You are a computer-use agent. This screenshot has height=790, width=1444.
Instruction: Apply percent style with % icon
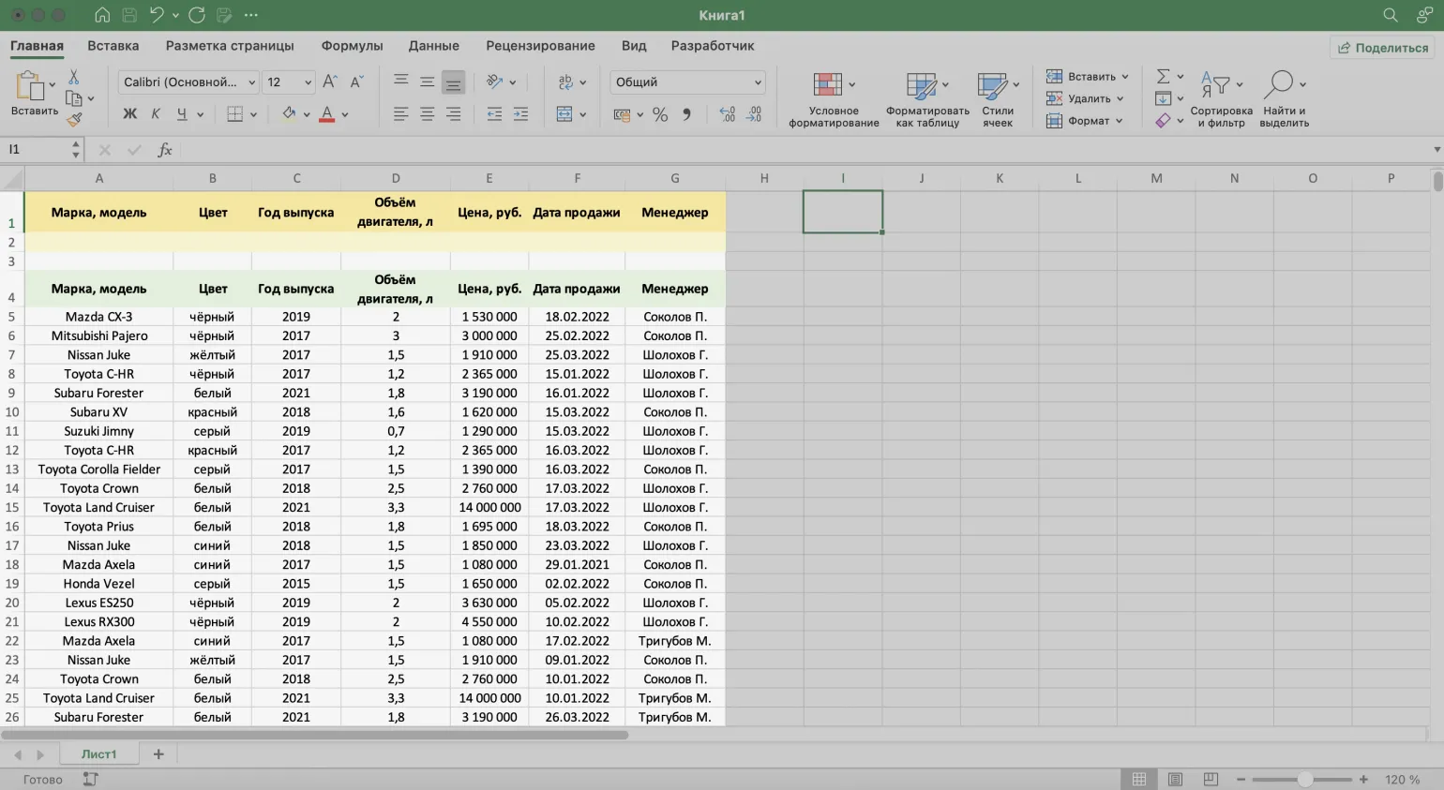(x=660, y=114)
